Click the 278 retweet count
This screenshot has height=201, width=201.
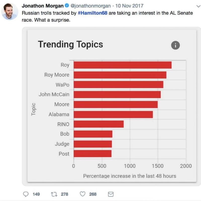tap(65, 194)
